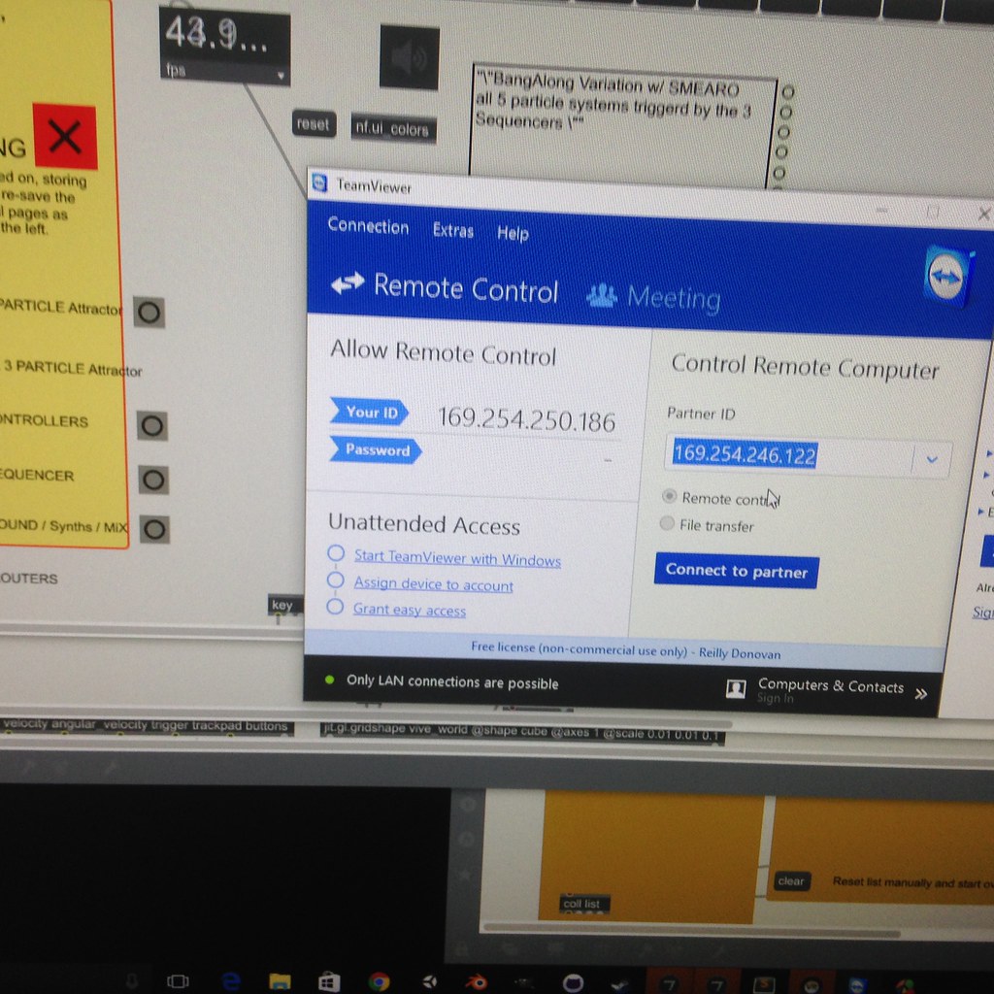Screen dimensions: 994x994
Task: Open Microsoft Edge from the taskbar
Action: click(x=231, y=981)
